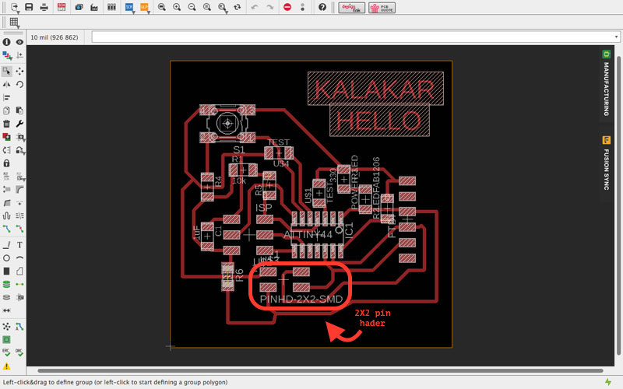Select the Move tool
This screenshot has width=623, height=389.
coord(19,71)
